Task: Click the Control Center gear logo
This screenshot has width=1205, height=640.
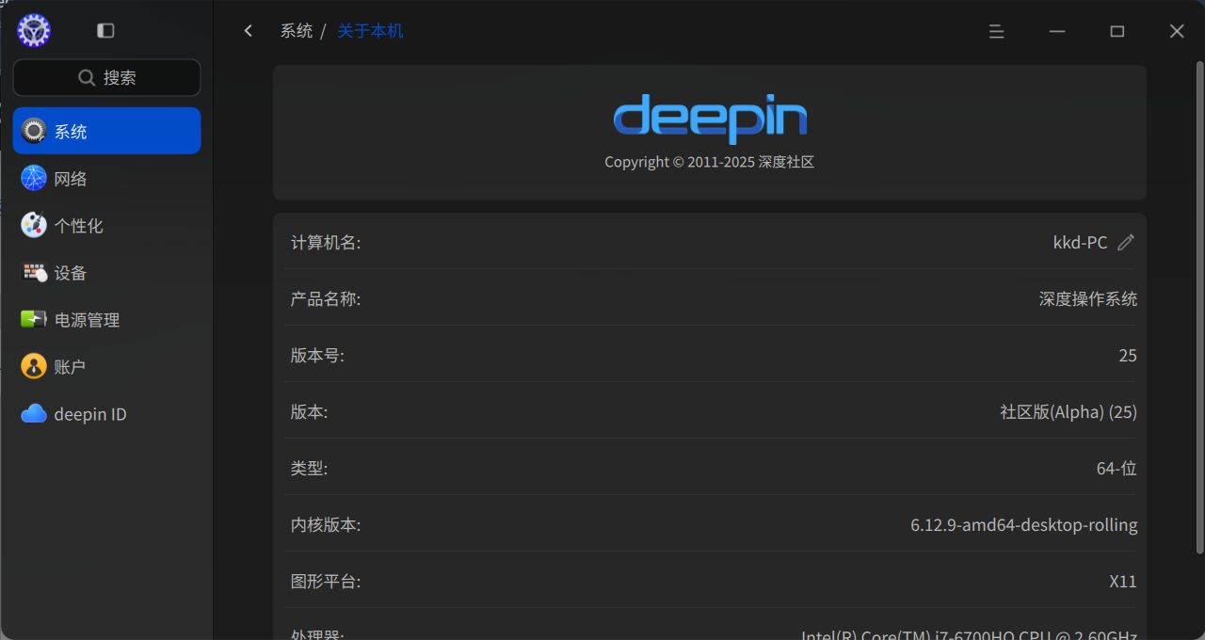Action: 34,31
